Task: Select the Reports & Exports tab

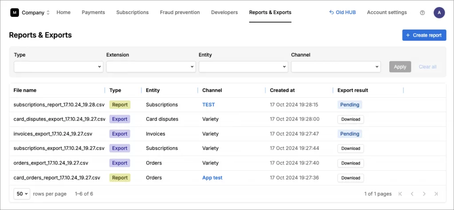Action: (270, 12)
